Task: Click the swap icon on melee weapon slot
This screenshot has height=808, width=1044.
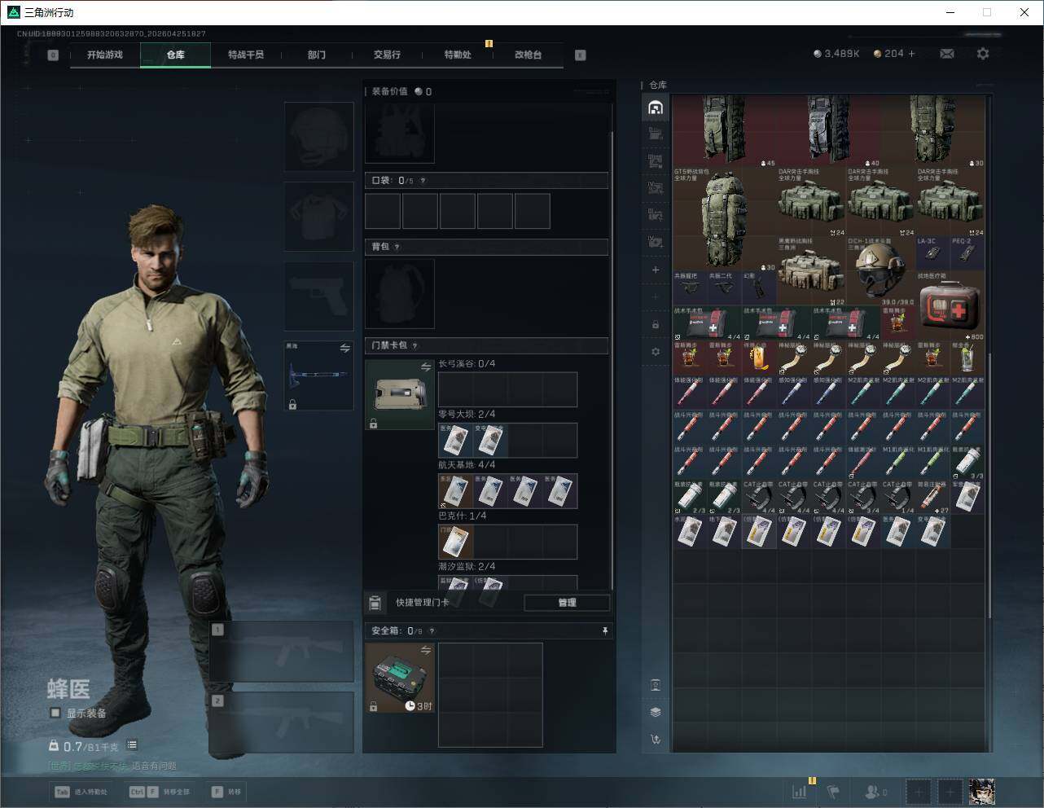Action: [344, 348]
